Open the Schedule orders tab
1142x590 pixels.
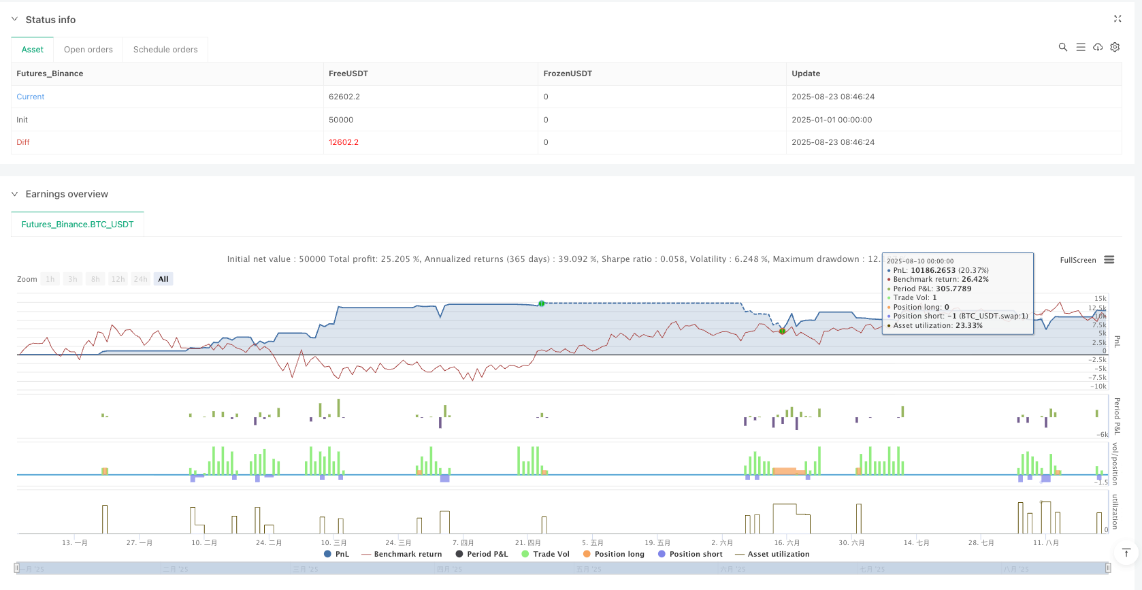(x=165, y=50)
